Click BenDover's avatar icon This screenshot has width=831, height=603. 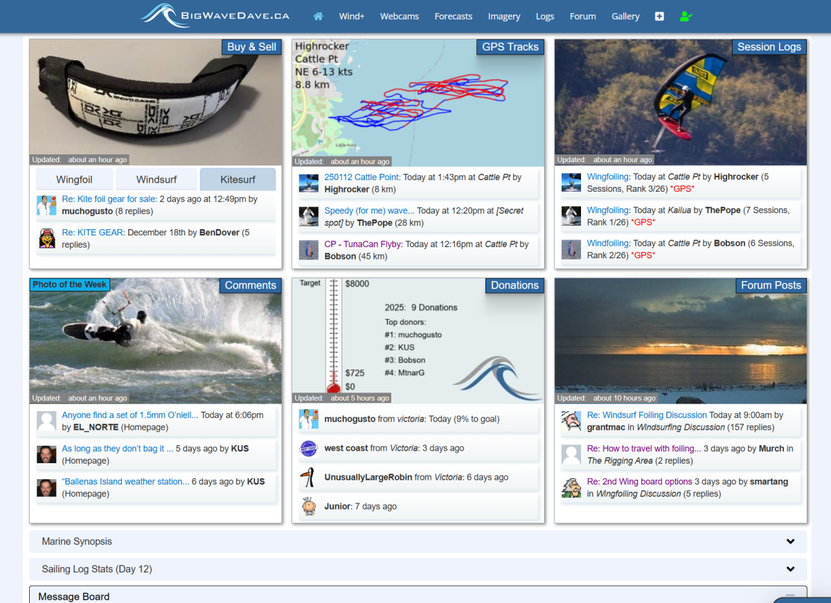pyautogui.click(x=47, y=238)
